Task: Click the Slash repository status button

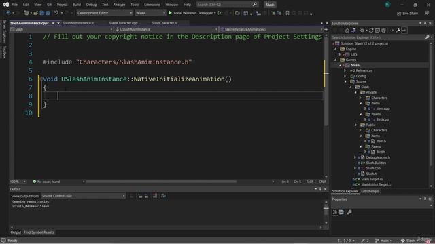Action: tap(410, 241)
